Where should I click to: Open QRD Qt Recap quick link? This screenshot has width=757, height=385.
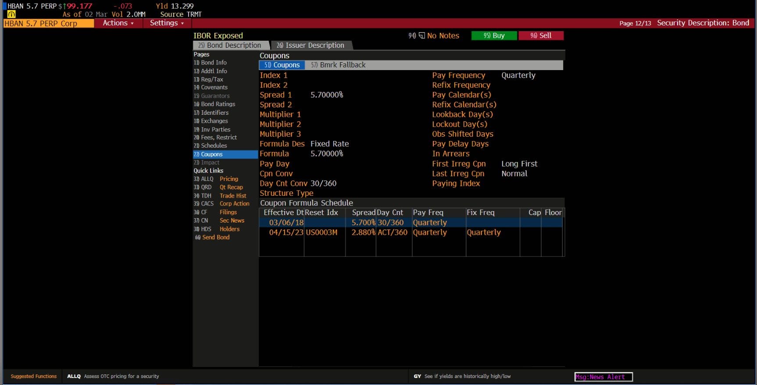point(218,187)
